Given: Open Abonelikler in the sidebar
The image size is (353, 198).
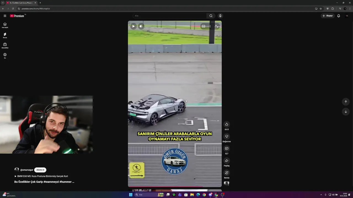Looking at the screenshot, I should point(5,46).
